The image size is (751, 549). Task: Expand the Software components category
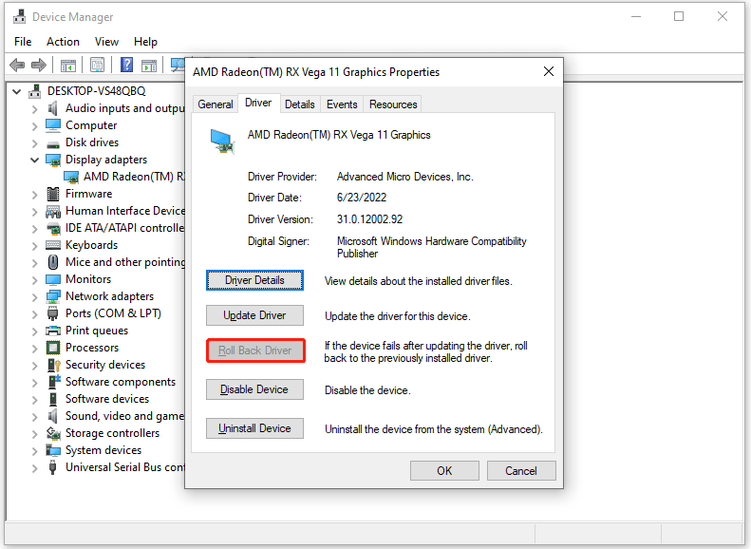click(x=34, y=382)
